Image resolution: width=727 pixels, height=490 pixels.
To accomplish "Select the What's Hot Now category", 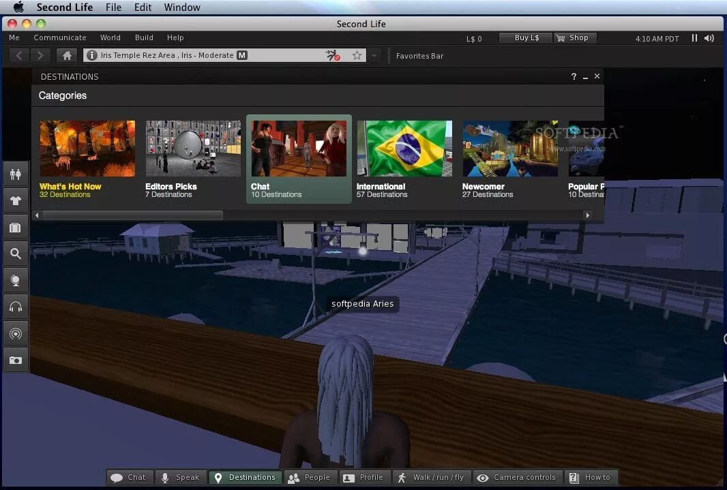I will pos(87,159).
